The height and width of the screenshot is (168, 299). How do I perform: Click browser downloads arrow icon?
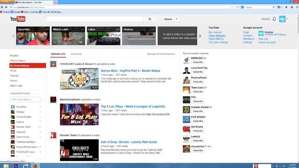(286, 7)
